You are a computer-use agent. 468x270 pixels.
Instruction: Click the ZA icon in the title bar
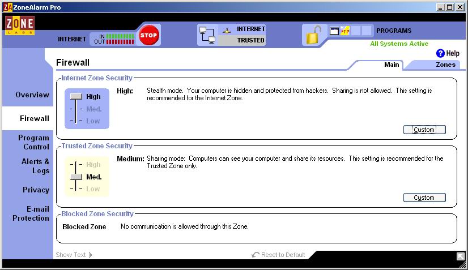click(8, 7)
